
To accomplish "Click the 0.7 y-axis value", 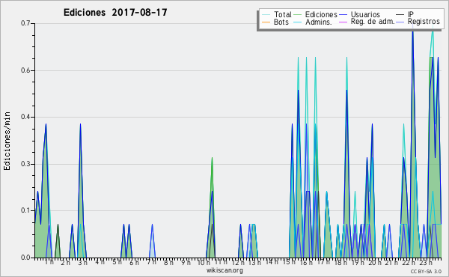I will [x=25, y=23].
